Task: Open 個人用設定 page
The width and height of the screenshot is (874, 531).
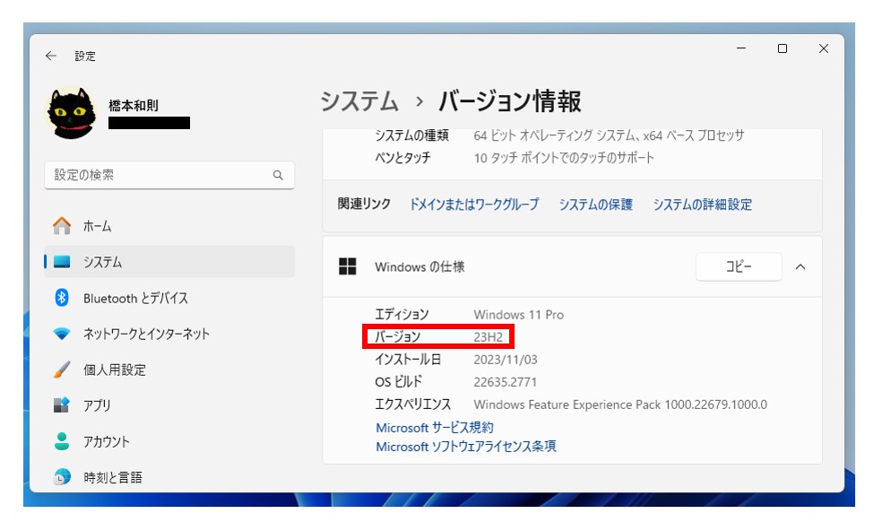Action: [169, 370]
